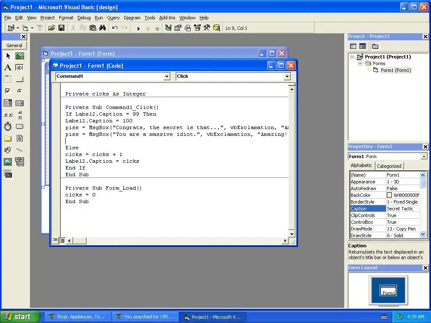Start the program with the Run arrow
Image resolution: width=431 pixels, height=323 pixels.
[138, 28]
